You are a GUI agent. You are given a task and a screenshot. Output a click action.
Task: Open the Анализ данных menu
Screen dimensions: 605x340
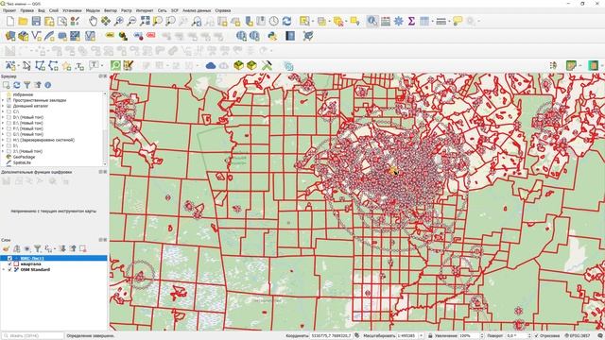(x=197, y=10)
